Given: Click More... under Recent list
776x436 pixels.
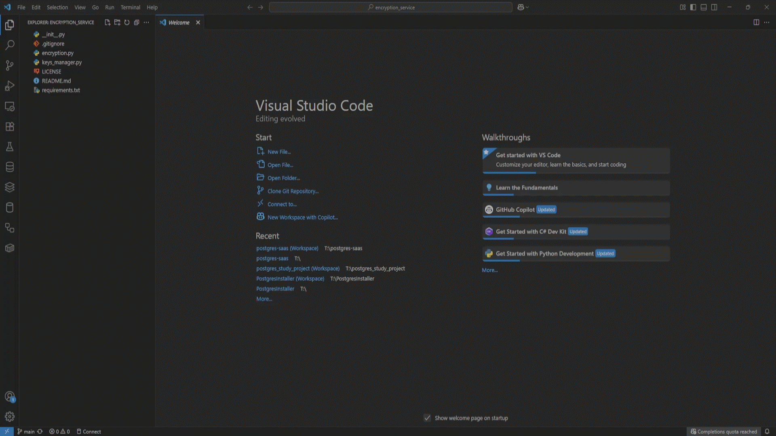Looking at the screenshot, I should point(264,299).
